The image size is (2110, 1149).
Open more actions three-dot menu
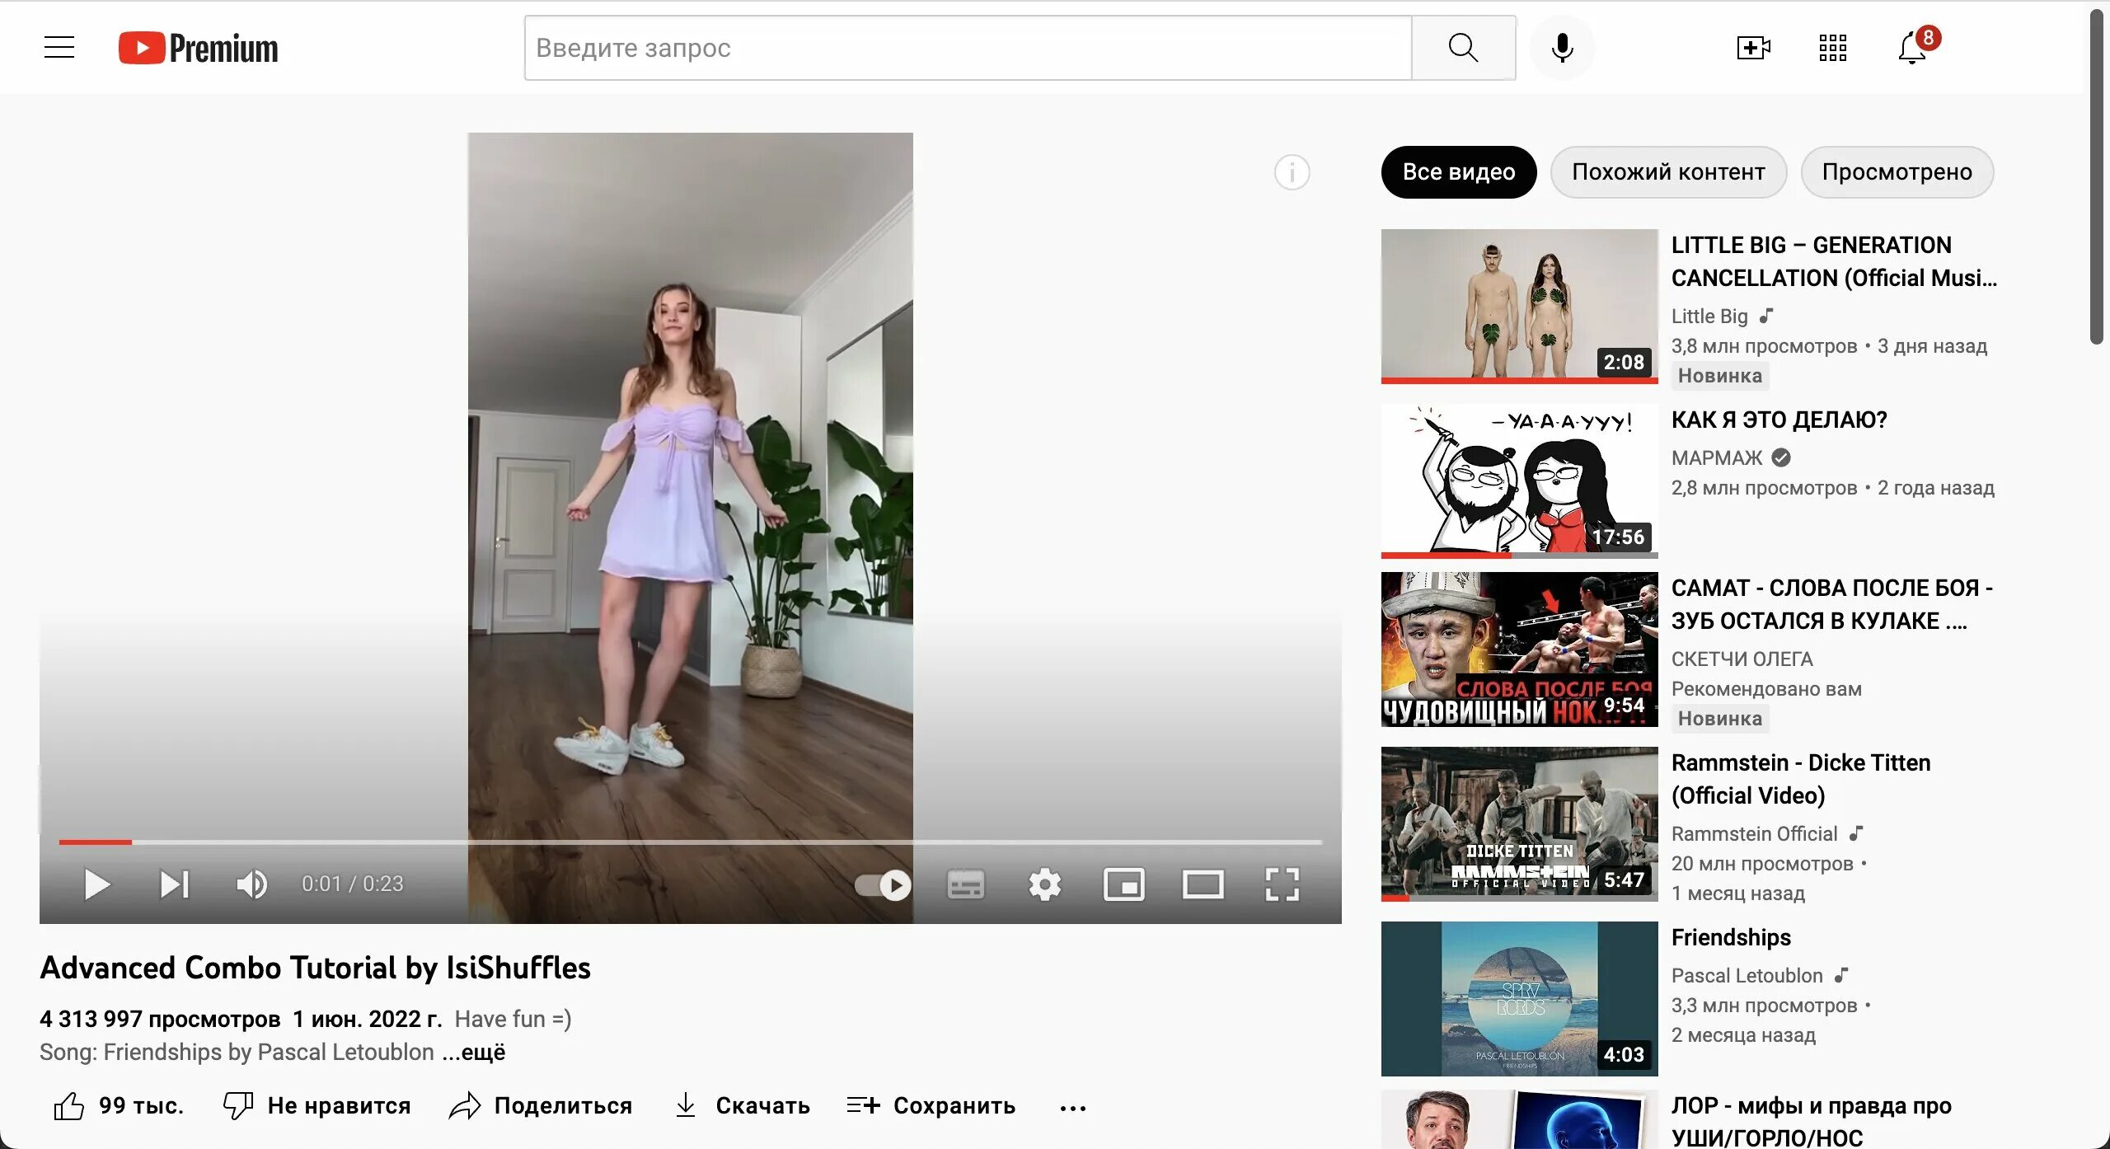pyautogui.click(x=1072, y=1108)
